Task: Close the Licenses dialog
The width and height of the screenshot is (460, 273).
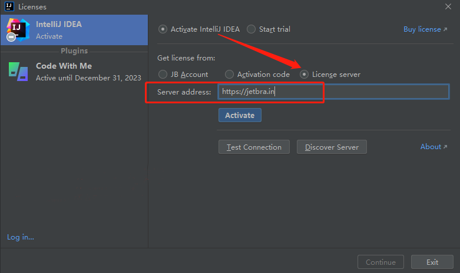Action: coord(448,6)
